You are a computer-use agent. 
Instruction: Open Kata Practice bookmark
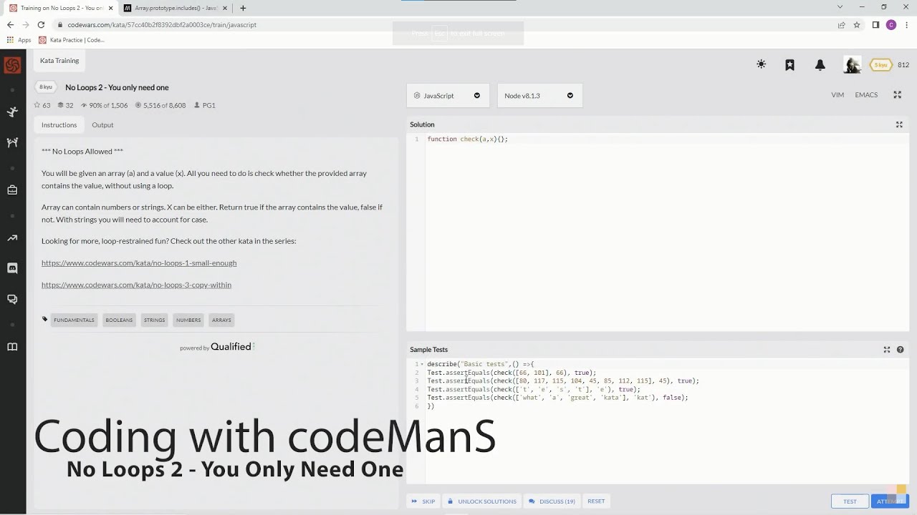pos(72,40)
